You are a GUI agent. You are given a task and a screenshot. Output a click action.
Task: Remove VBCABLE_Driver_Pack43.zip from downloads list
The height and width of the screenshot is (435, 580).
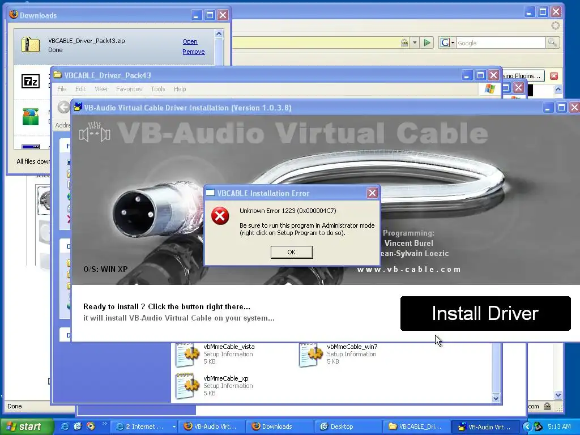(x=194, y=52)
